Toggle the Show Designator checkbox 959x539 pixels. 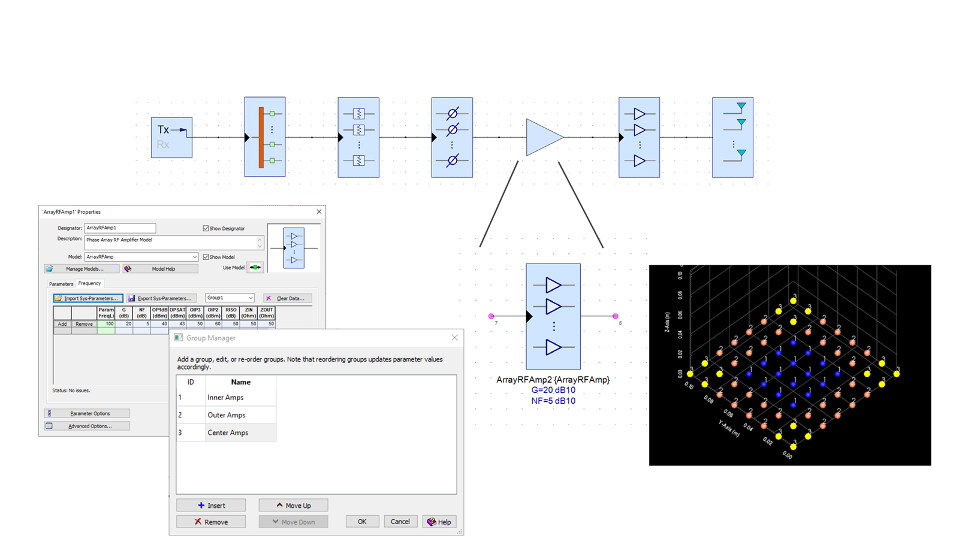coord(206,228)
